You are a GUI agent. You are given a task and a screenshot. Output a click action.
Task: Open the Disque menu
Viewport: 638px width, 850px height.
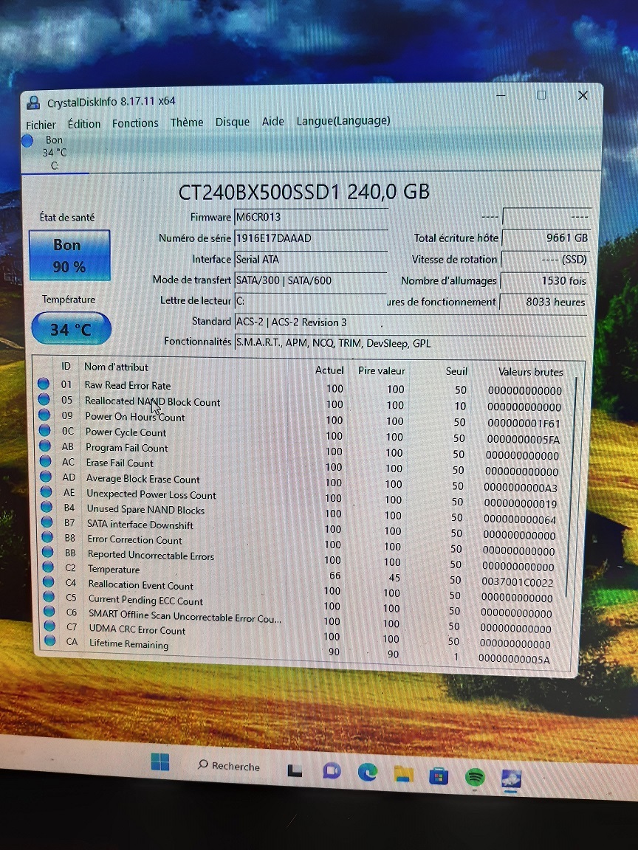(x=232, y=122)
